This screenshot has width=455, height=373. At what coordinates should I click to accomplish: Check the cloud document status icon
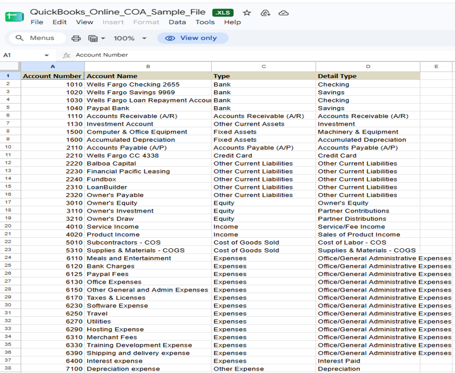click(283, 13)
